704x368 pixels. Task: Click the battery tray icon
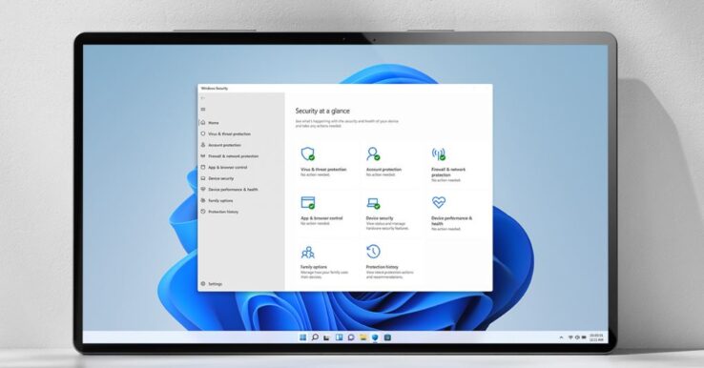[584, 337]
